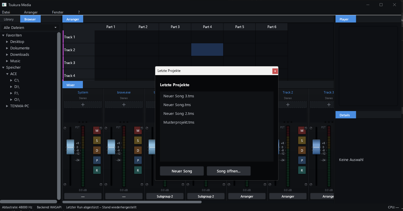Select the Track 1 header in arranger
403x211 pixels.
click(x=78, y=37)
